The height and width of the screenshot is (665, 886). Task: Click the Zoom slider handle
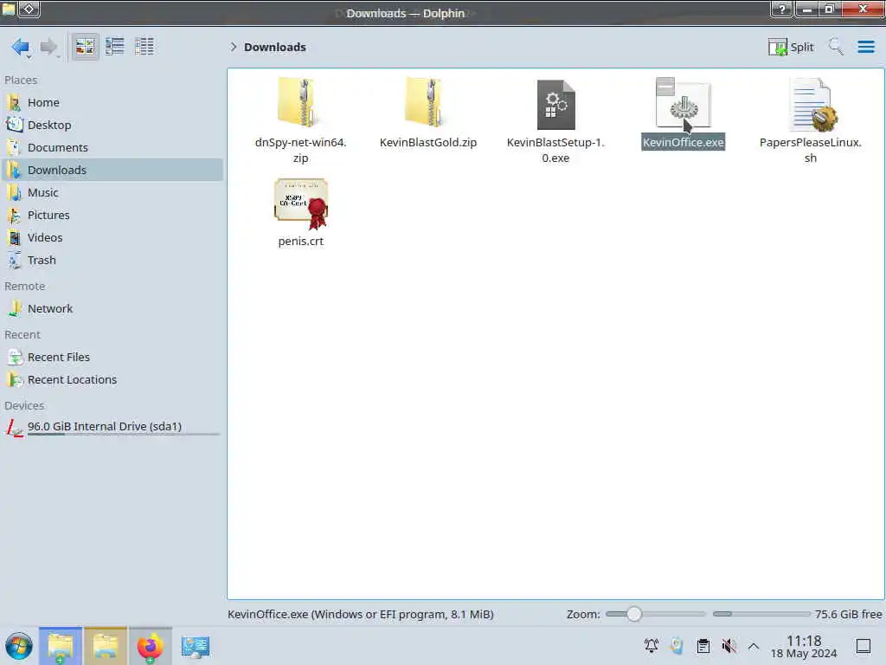[x=634, y=614]
